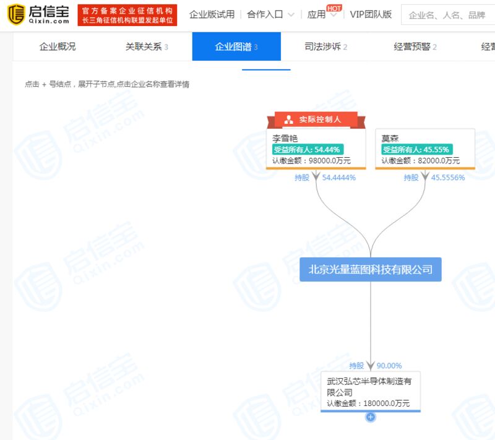Open the 企业版试用 link
This screenshot has height=440, width=495.
[212, 14]
